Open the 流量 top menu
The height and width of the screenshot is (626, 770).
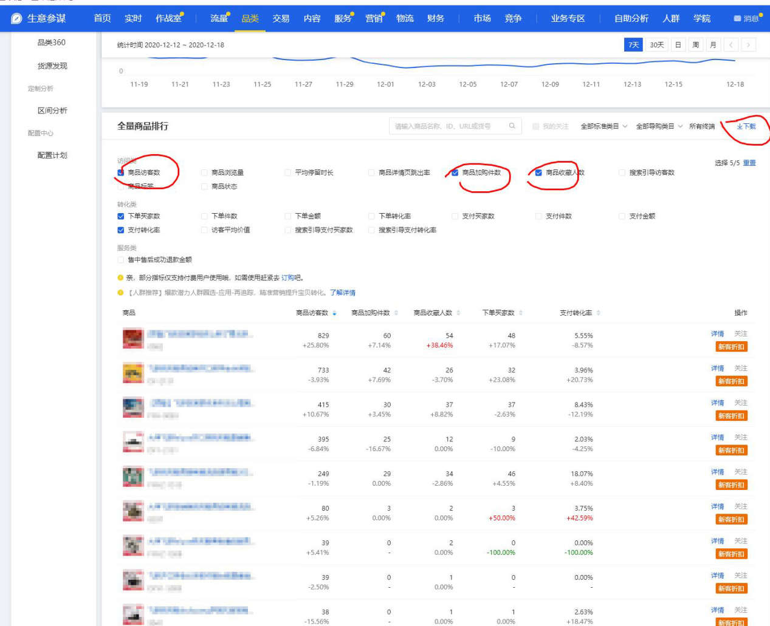coord(219,19)
